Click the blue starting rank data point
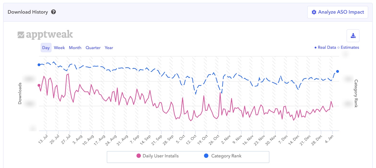Screen dimensions: 376x168 (x=39, y=65)
